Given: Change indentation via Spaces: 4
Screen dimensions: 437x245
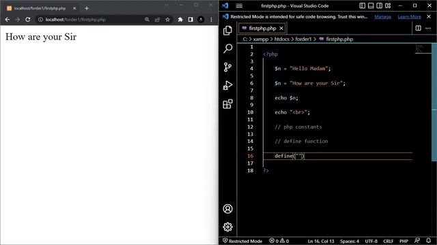Looking at the screenshot, I should click(350, 241).
